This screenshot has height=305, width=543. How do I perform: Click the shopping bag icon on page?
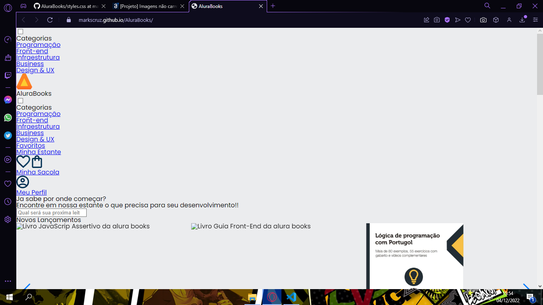[x=37, y=162]
